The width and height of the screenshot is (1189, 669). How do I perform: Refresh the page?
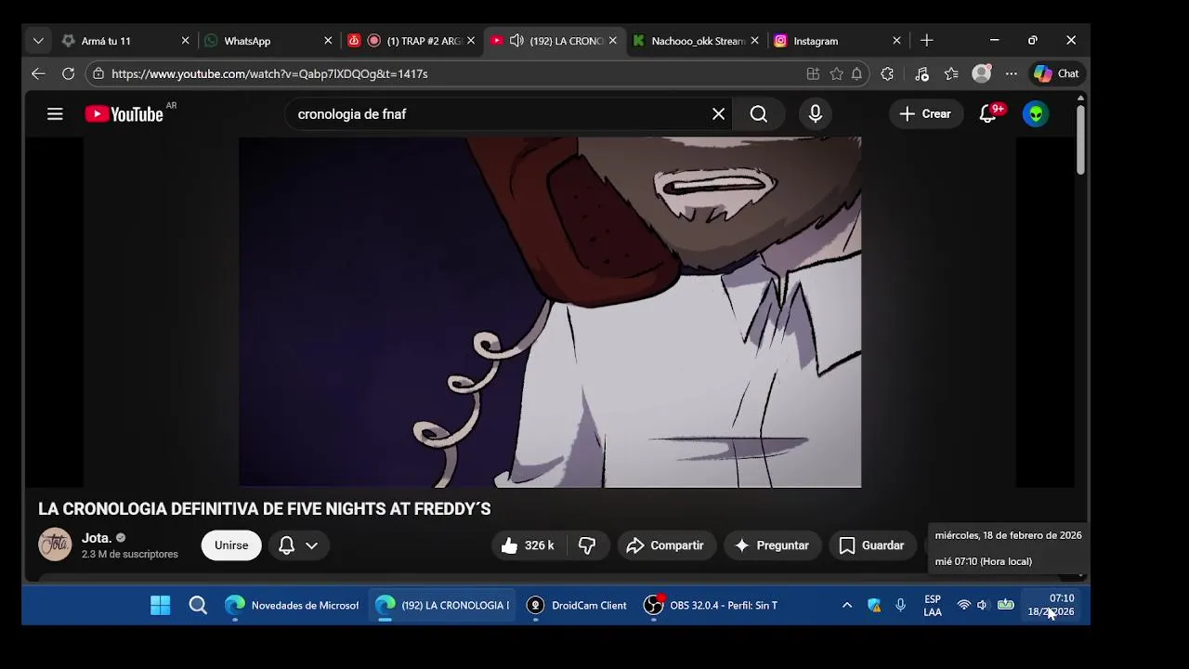68,73
